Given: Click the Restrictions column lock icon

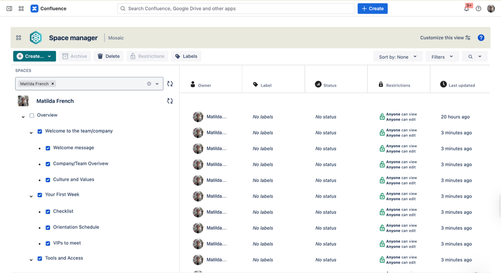Looking at the screenshot, I should pos(381,84).
